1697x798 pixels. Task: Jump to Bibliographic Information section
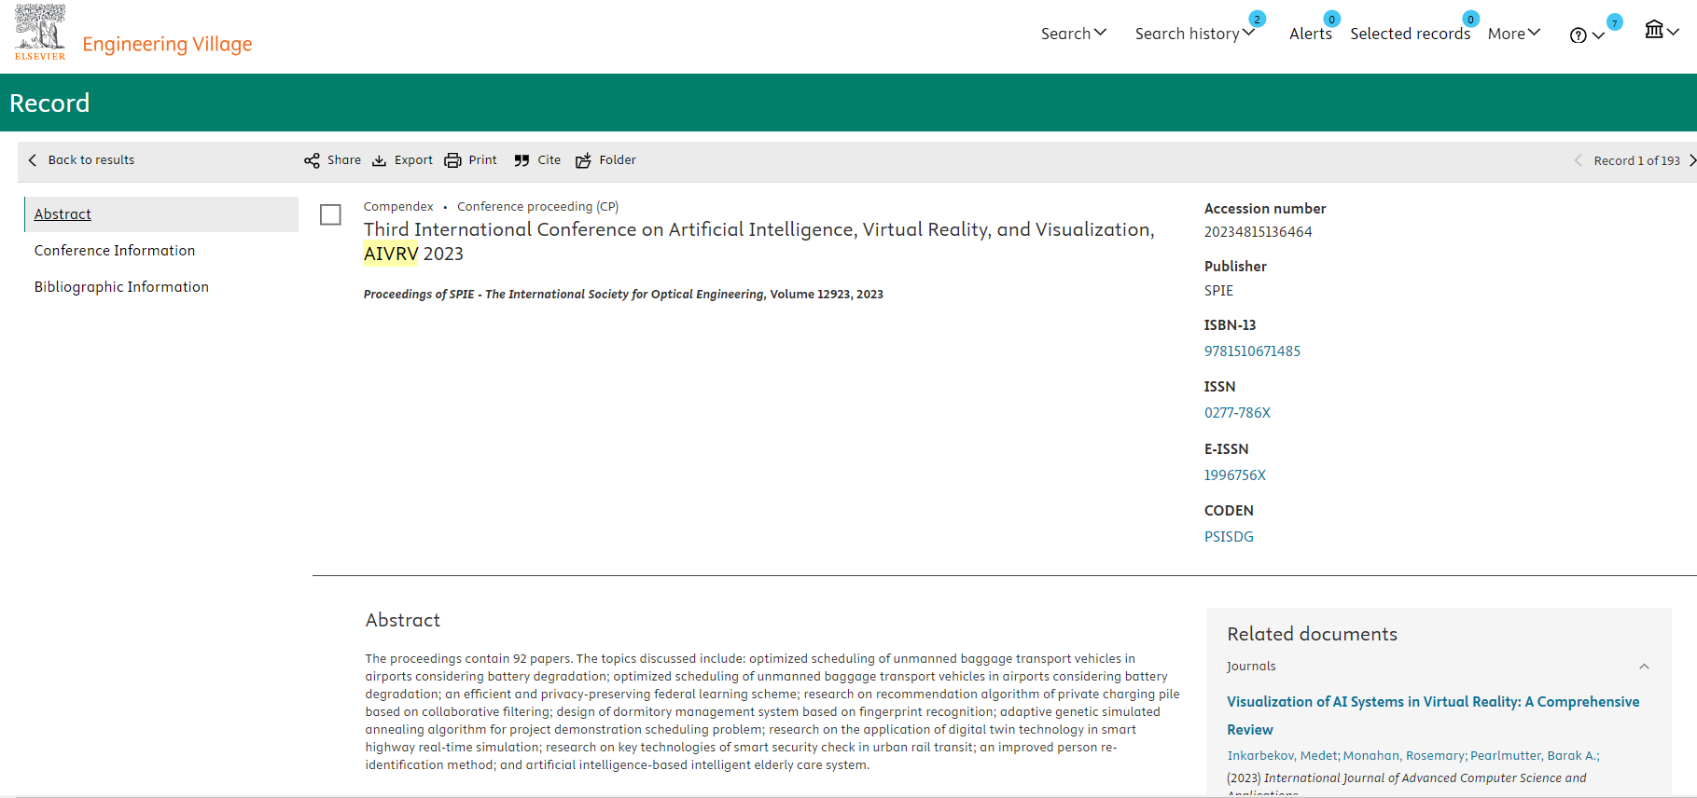121,287
